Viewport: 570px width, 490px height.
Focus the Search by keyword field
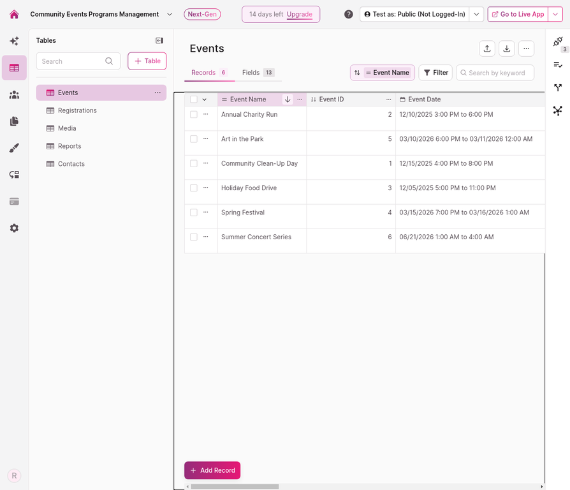495,72
